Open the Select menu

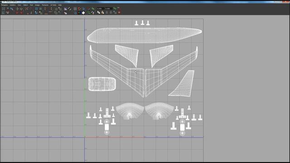point(25,5)
